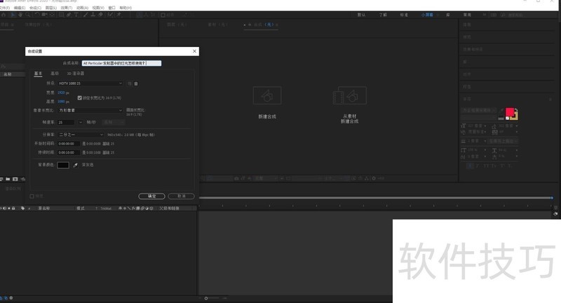
Task: Open the 效果控件 panel tab
Action: click(x=39, y=25)
